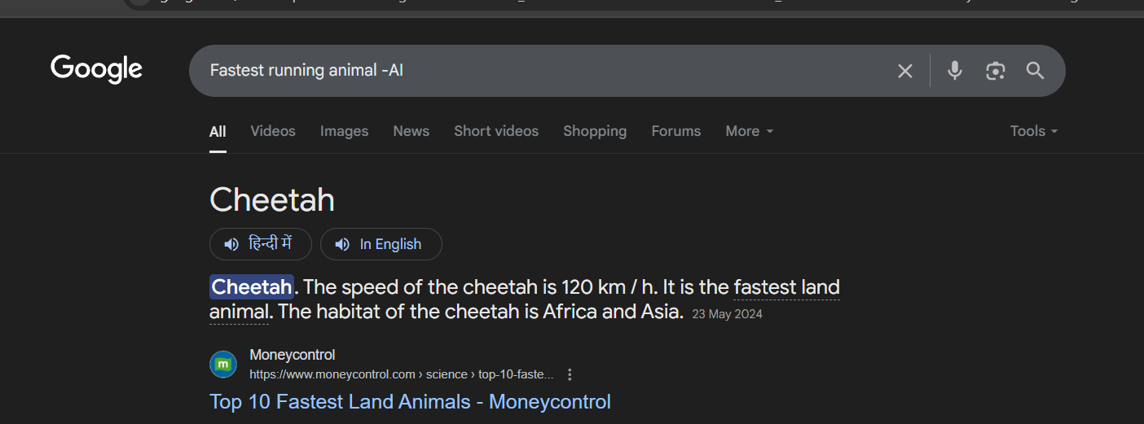Start voice search with microphone icon
The width and height of the screenshot is (1144, 424).
tap(955, 71)
